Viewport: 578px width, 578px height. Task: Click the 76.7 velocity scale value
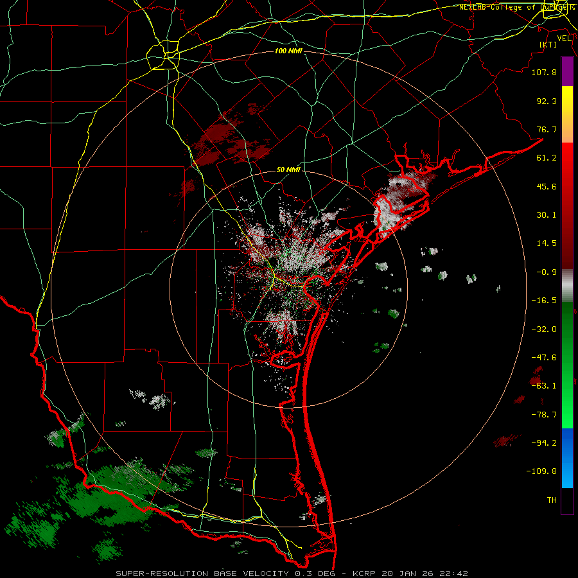(x=547, y=129)
